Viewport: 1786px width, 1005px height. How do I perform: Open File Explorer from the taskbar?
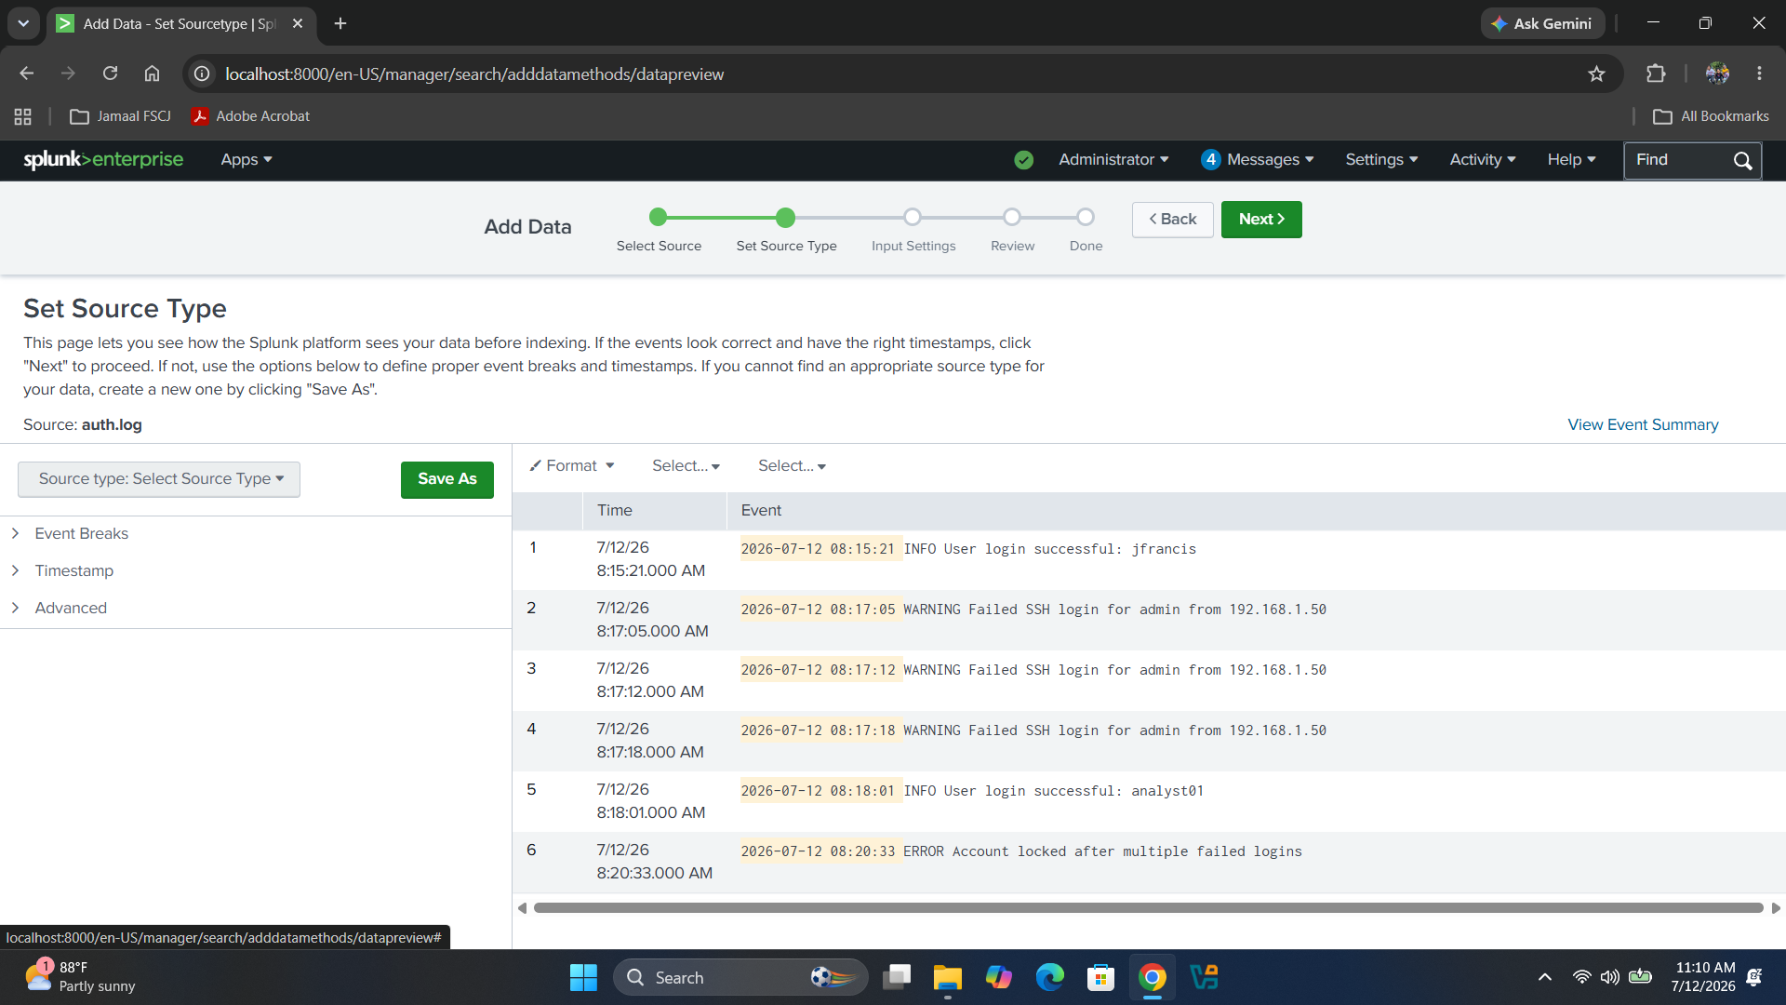click(947, 977)
